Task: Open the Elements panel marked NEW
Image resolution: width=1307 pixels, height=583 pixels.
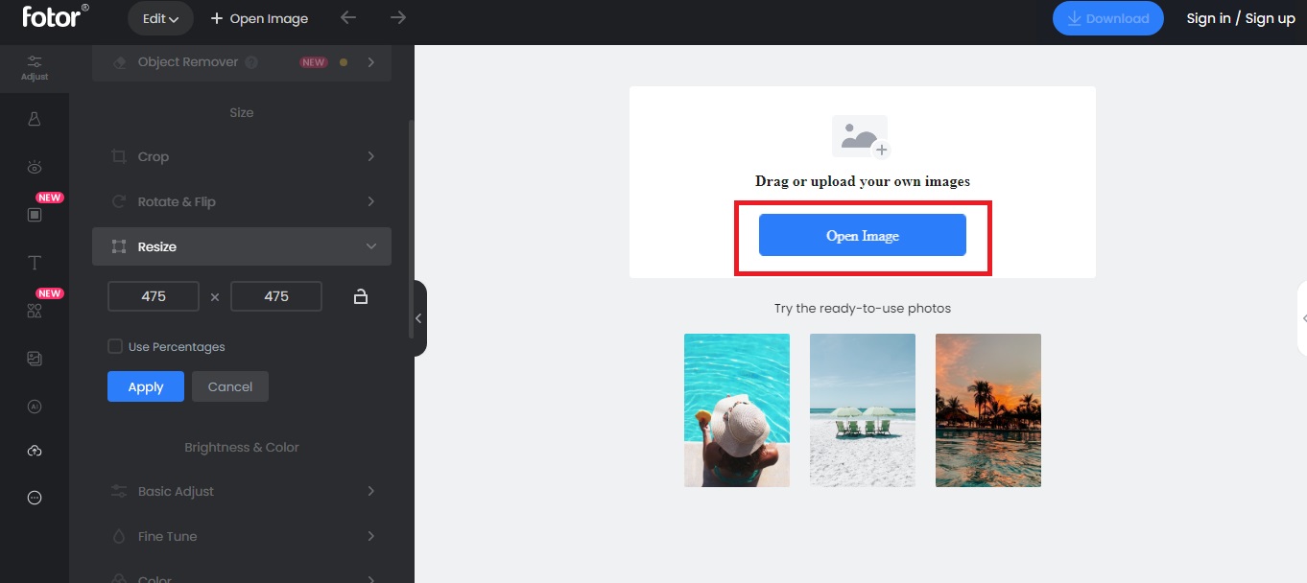Action: point(35,310)
